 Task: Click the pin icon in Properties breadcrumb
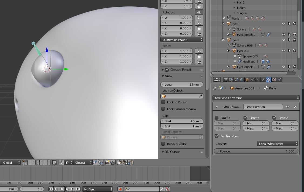[x=215, y=88]
